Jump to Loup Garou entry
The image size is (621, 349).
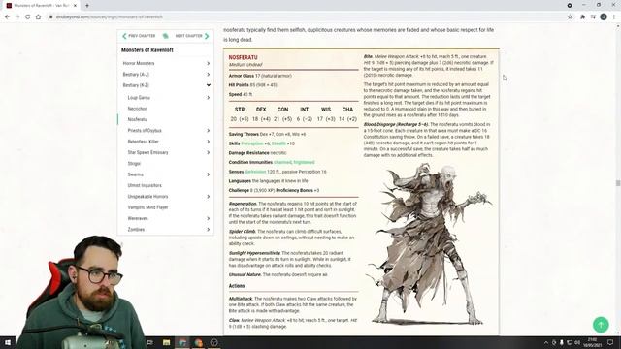(139, 97)
